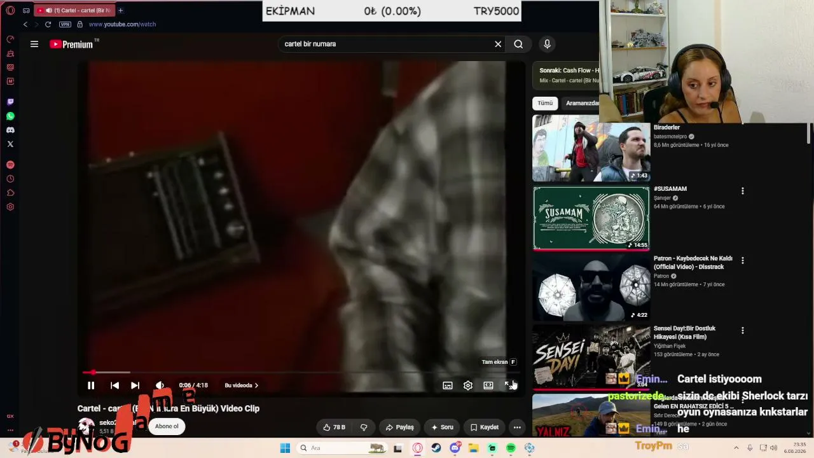Open the Sensei Dayı video thumbnail
The width and height of the screenshot is (814, 458).
[x=591, y=357]
